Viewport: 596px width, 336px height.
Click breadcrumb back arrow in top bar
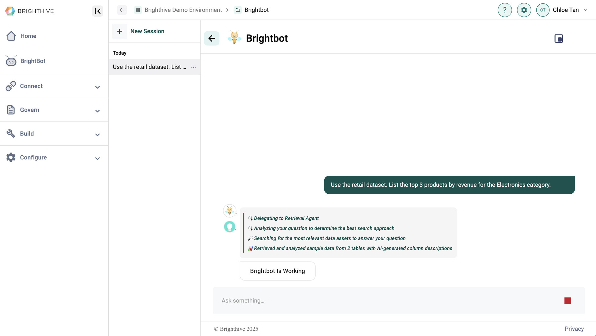tap(122, 10)
